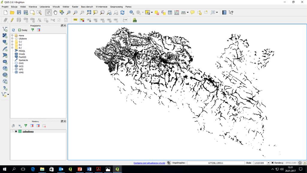307x173 pixels.
Task: Toggle visibility of the zabudowa layer
Action: pyautogui.click(x=16, y=132)
